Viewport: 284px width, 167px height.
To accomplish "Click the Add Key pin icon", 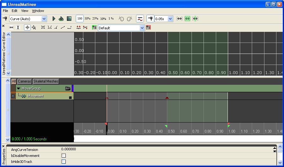I will pos(5,19).
